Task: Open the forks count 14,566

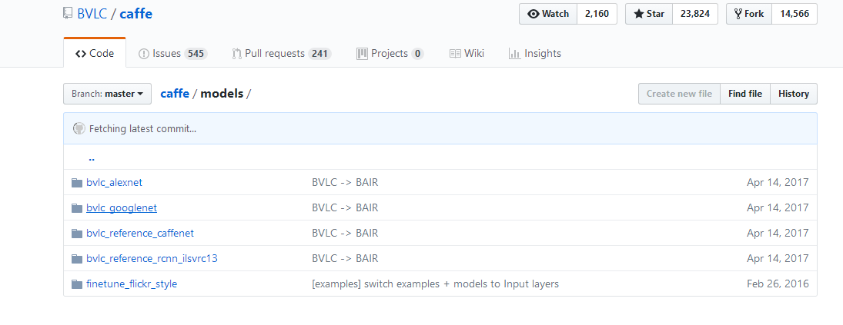Action: coord(794,14)
